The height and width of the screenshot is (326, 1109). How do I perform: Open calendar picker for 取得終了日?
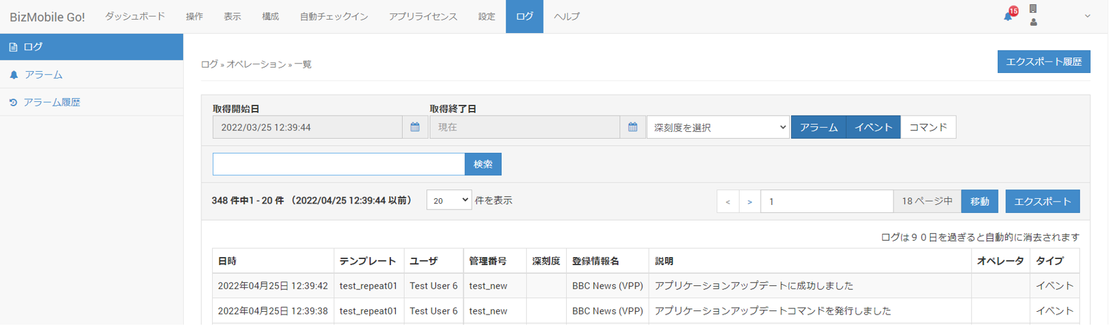click(632, 127)
